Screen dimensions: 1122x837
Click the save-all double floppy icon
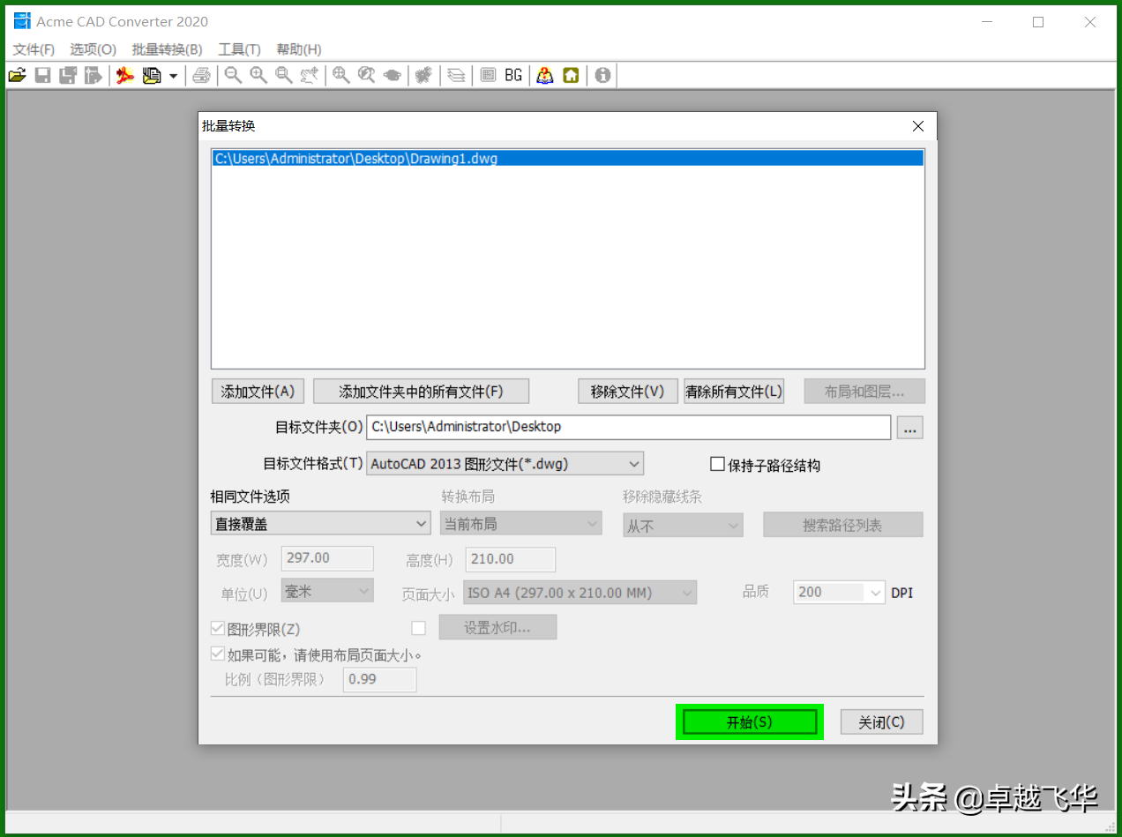(x=68, y=76)
